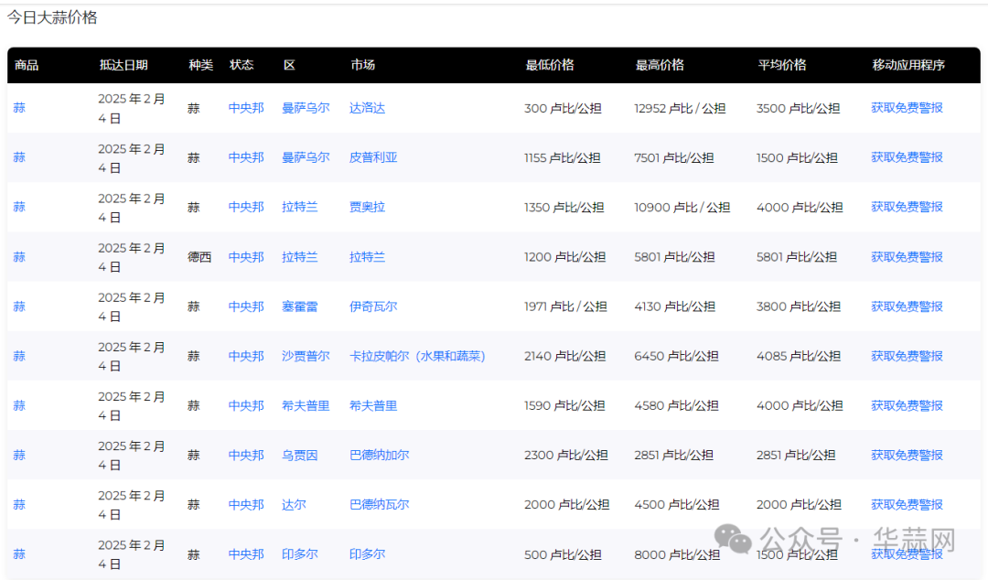Click the 德西 variety cell
Screen dimensions: 988x580
point(199,256)
